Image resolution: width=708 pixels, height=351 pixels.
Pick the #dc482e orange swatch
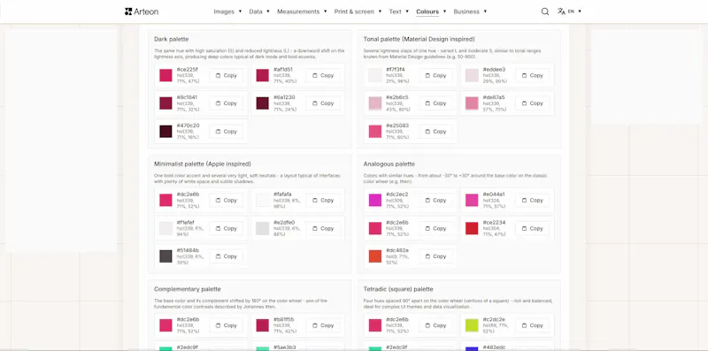point(374,256)
